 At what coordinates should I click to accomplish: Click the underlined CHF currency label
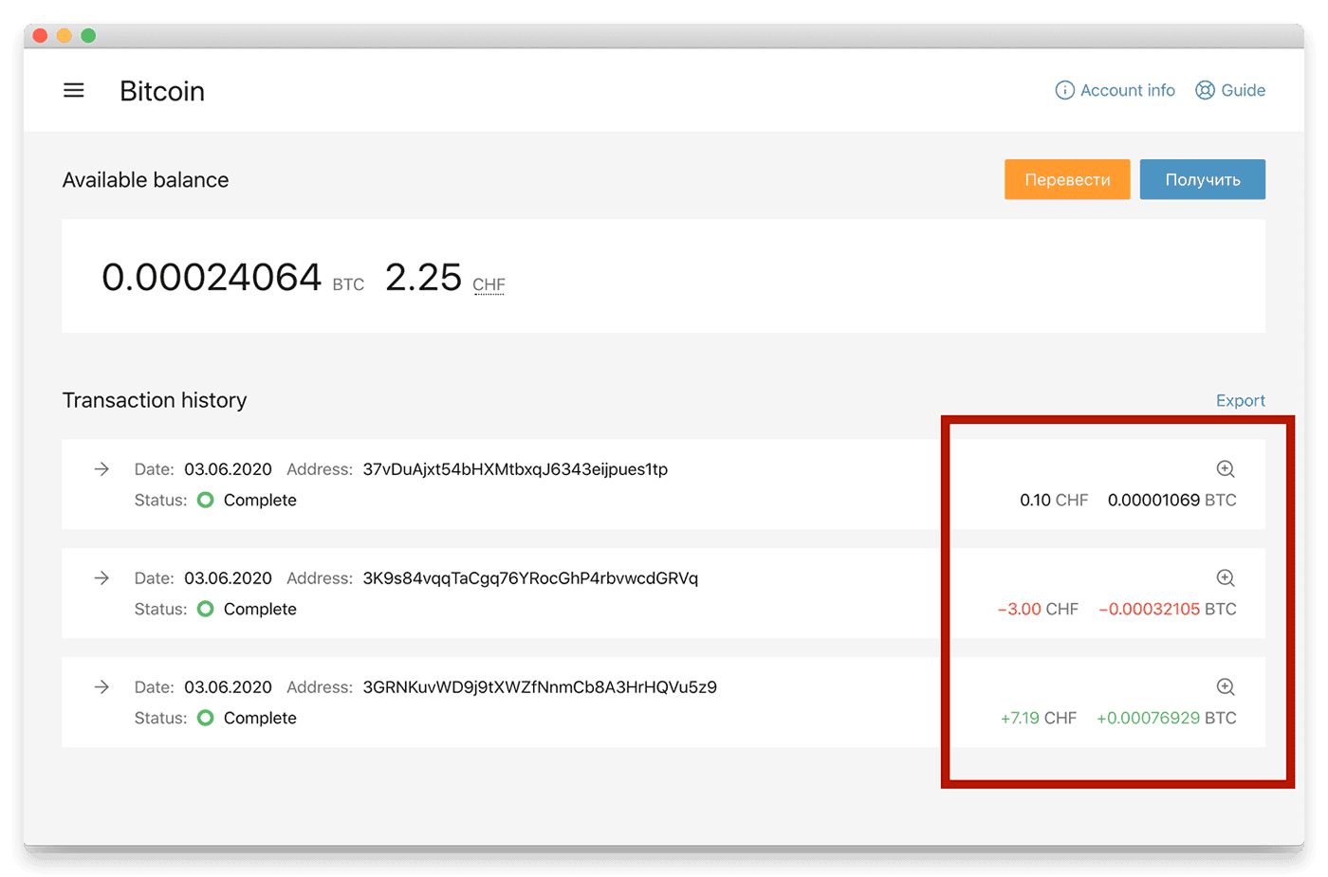click(489, 284)
